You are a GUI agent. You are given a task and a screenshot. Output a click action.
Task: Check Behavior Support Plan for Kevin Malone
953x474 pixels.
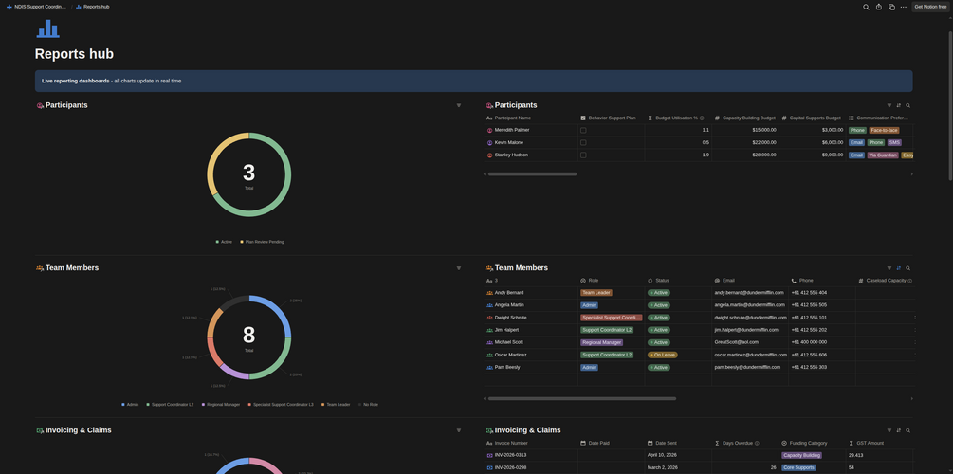[x=583, y=143]
